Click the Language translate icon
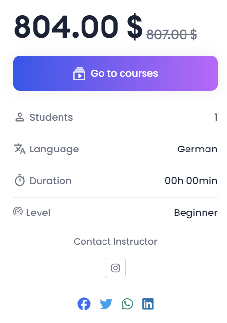 coord(20,149)
